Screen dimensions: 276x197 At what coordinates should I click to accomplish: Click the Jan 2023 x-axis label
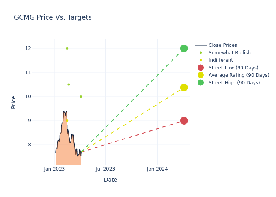click(x=54, y=169)
